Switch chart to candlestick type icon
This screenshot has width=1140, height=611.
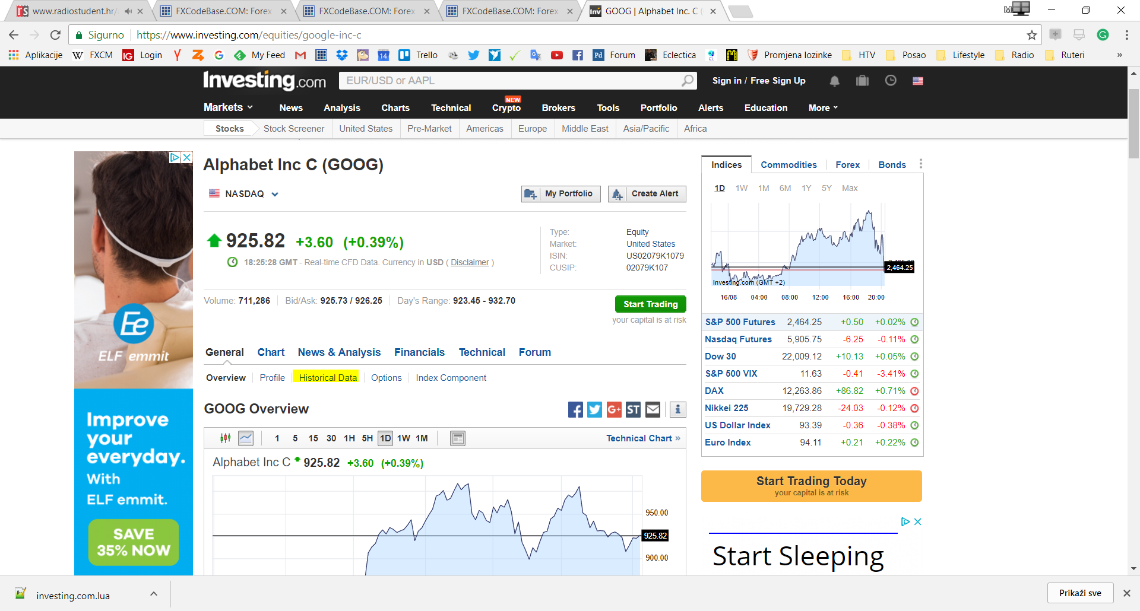point(226,438)
